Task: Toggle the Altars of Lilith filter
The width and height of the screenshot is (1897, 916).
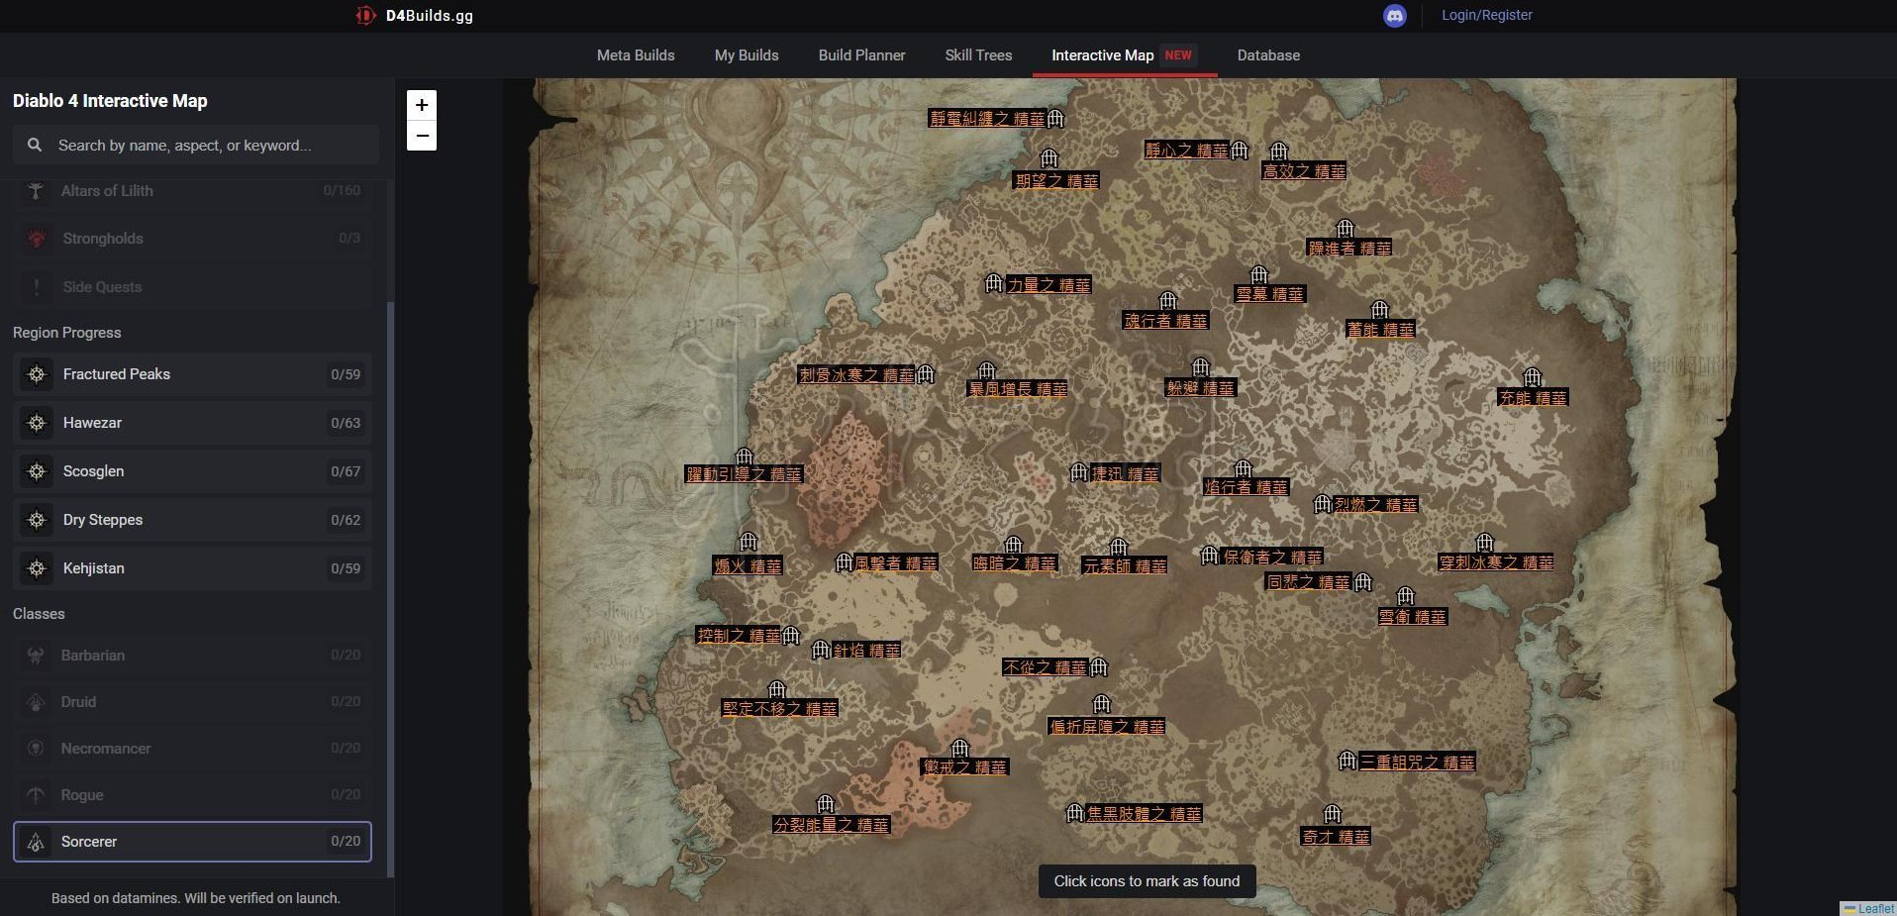Action: click(x=192, y=191)
